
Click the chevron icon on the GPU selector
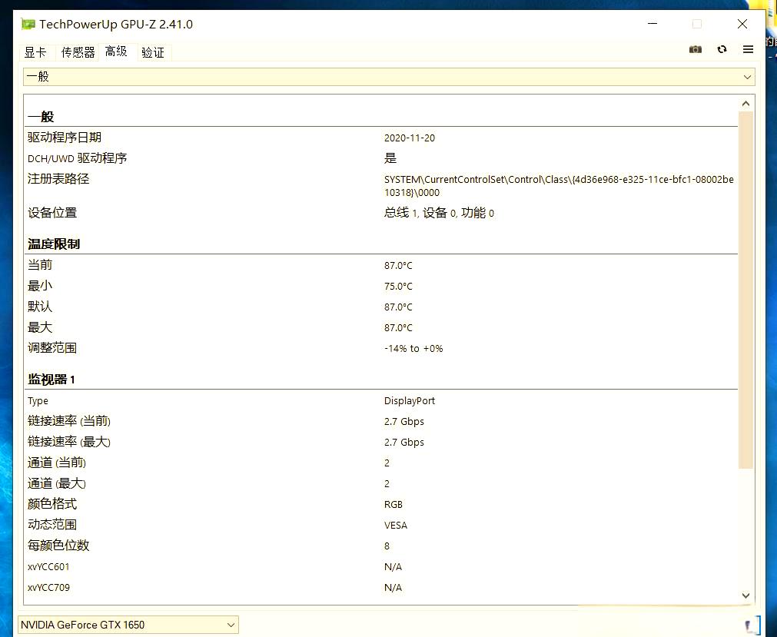(231, 625)
